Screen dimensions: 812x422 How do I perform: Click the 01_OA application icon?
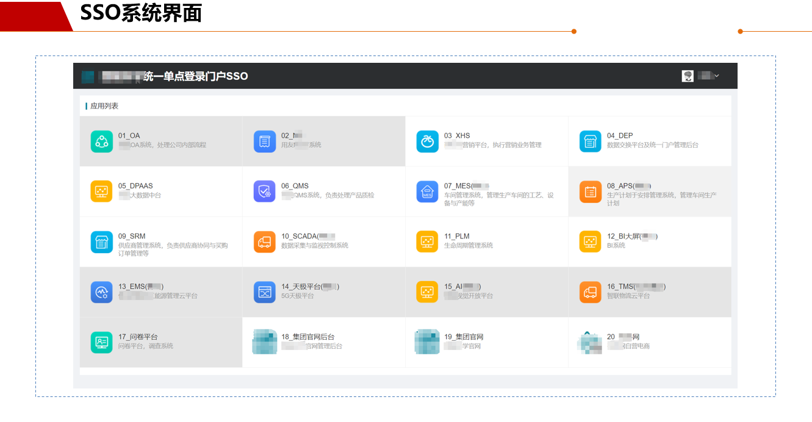click(x=102, y=141)
